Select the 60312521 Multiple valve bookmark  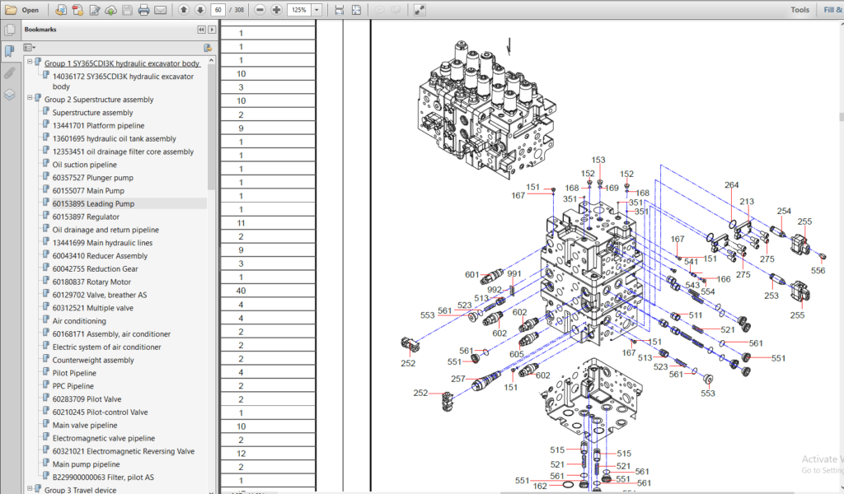[92, 308]
